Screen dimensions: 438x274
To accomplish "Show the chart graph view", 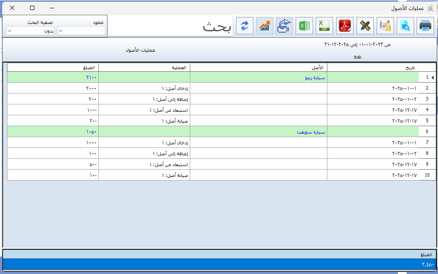I will pos(264,26).
